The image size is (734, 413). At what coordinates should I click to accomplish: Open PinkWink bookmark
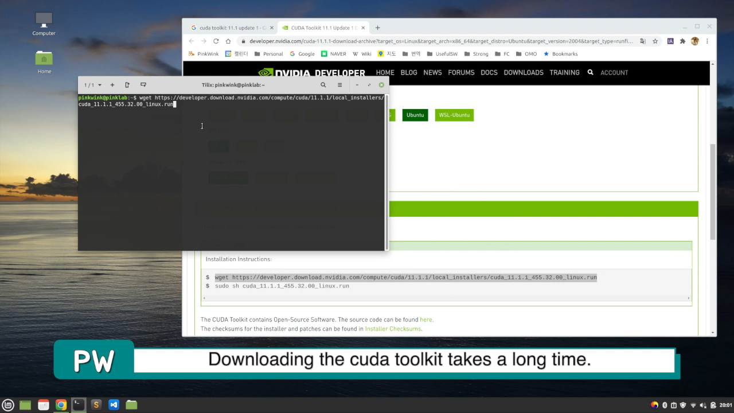coord(203,54)
